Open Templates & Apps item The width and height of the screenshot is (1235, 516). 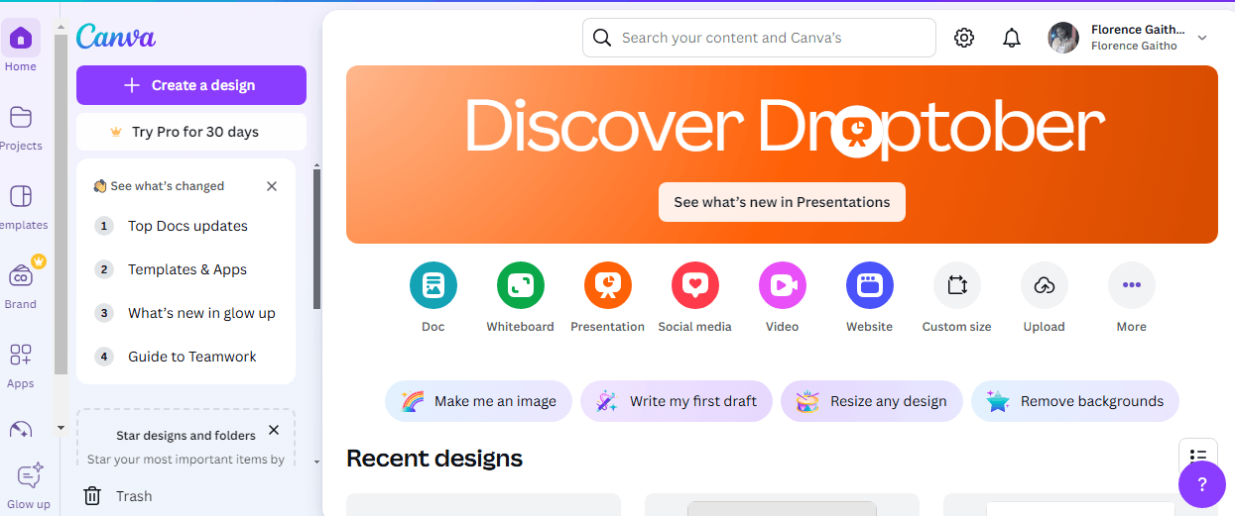pyautogui.click(x=185, y=269)
